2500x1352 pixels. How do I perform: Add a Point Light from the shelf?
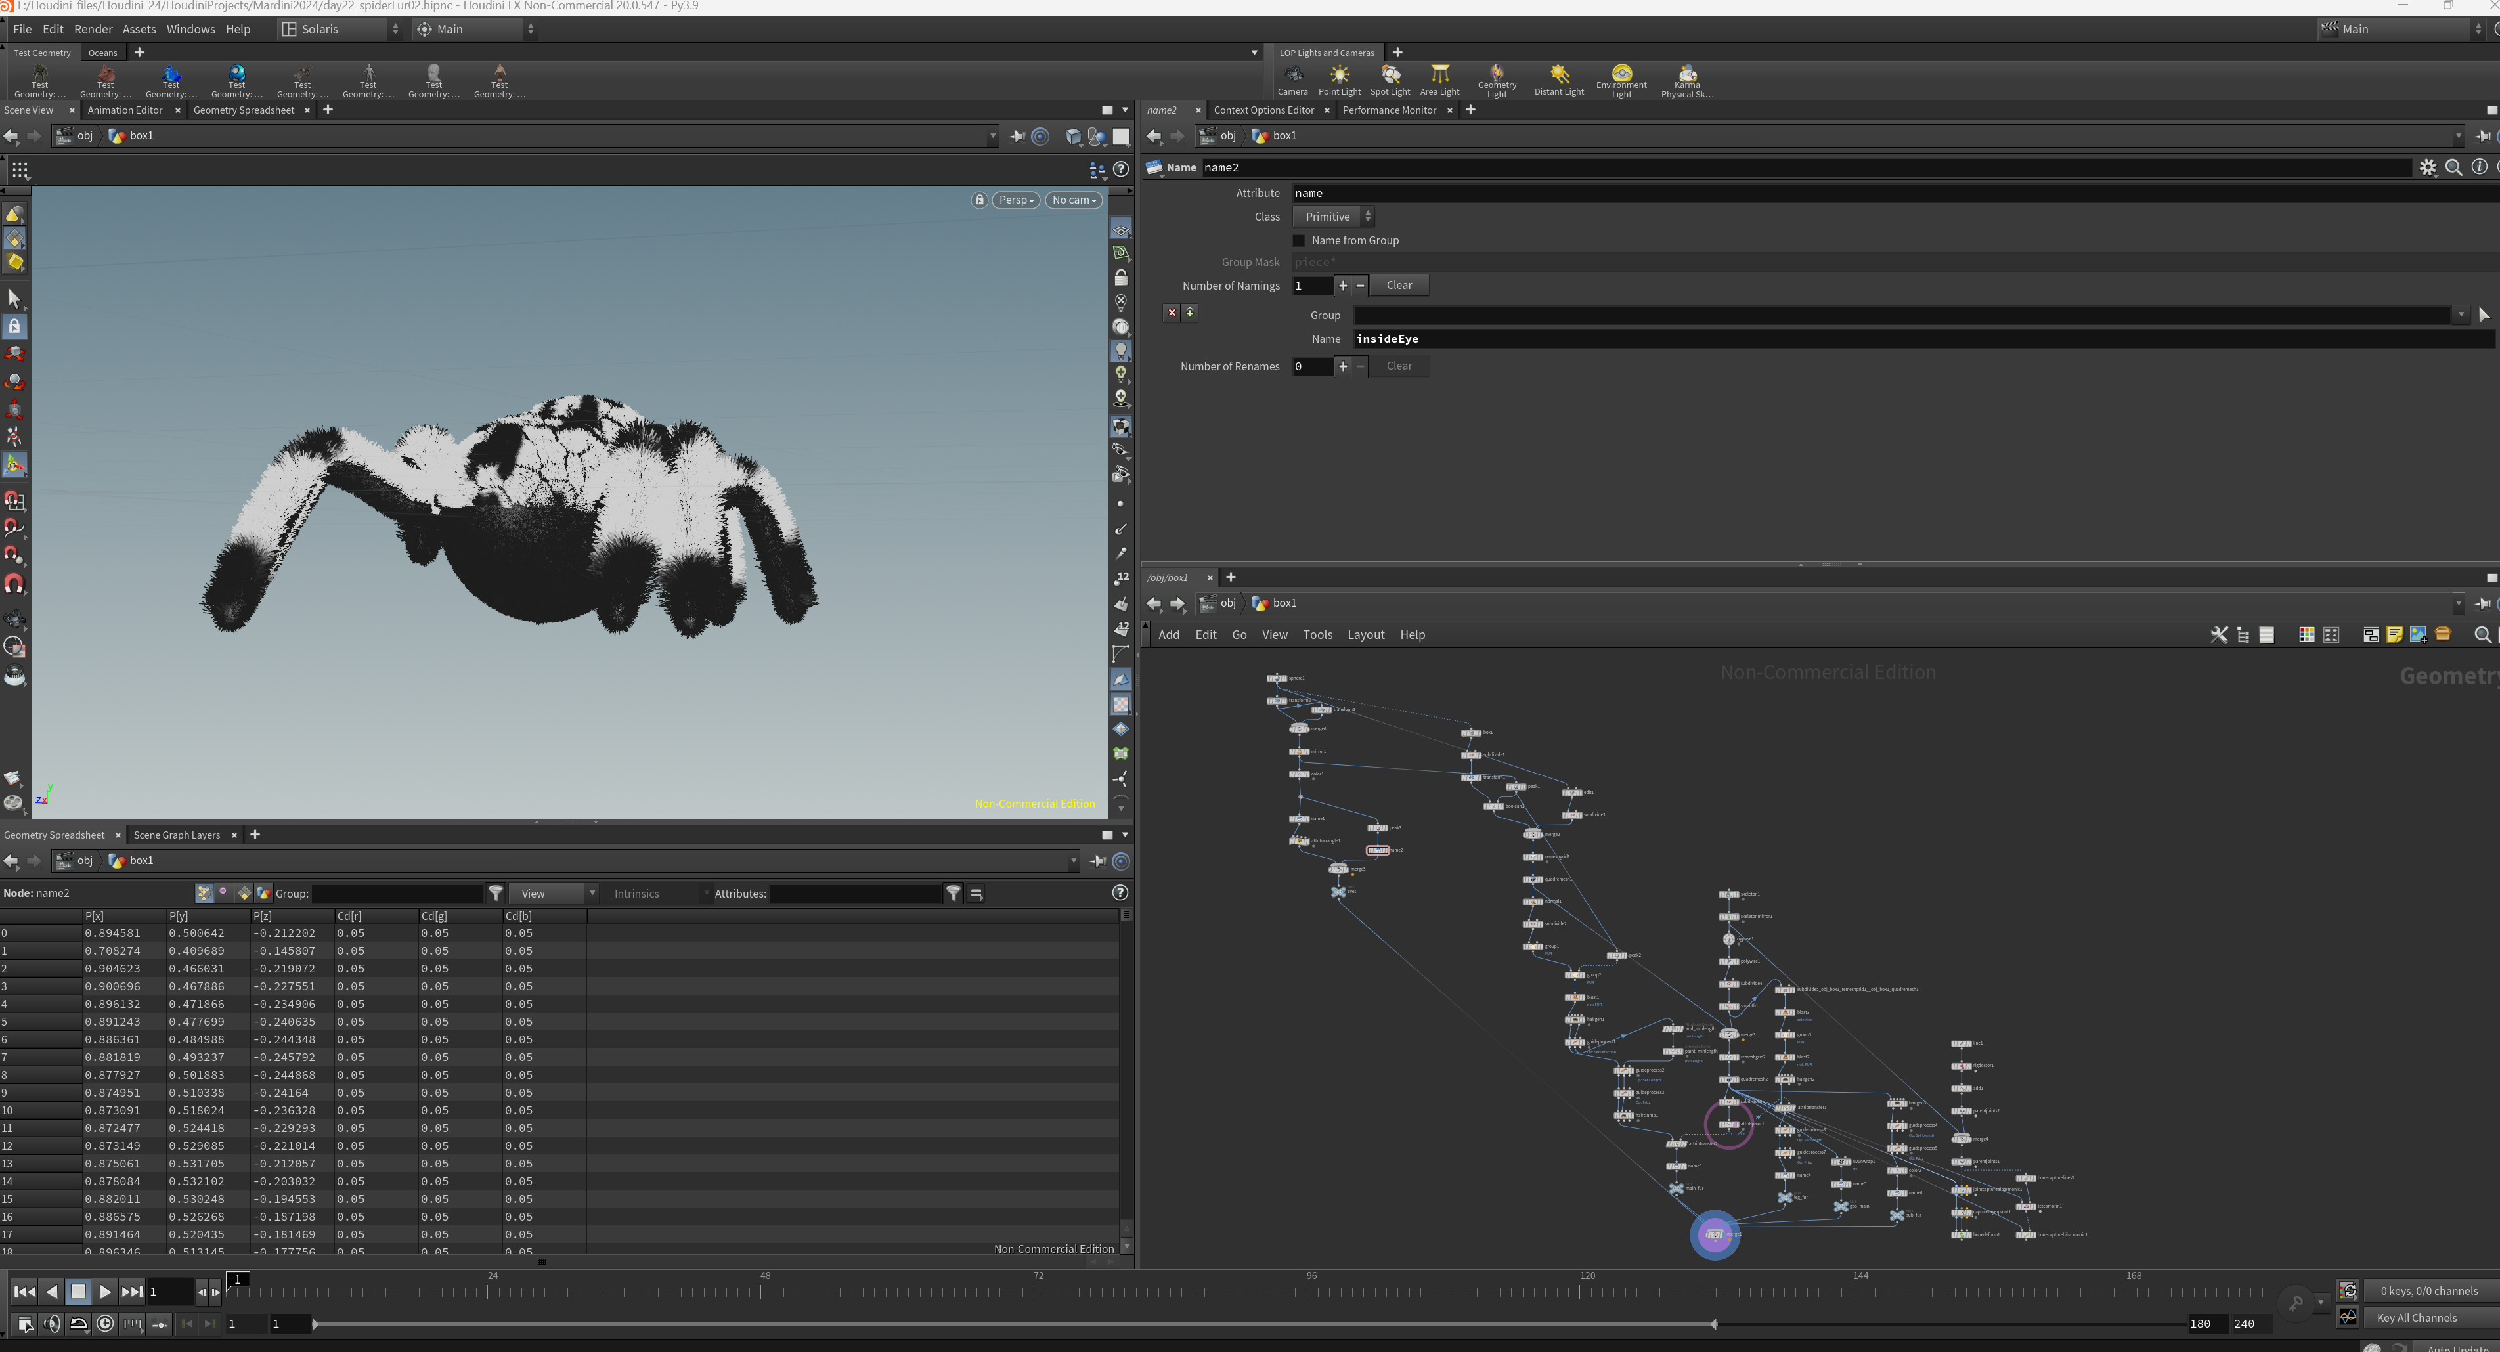tap(1339, 79)
